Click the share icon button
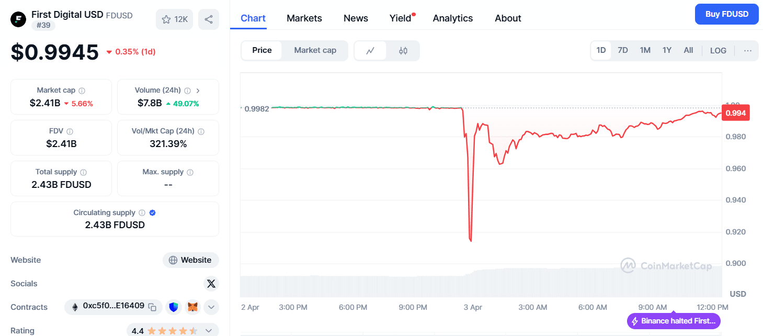The image size is (763, 336). pyautogui.click(x=209, y=19)
